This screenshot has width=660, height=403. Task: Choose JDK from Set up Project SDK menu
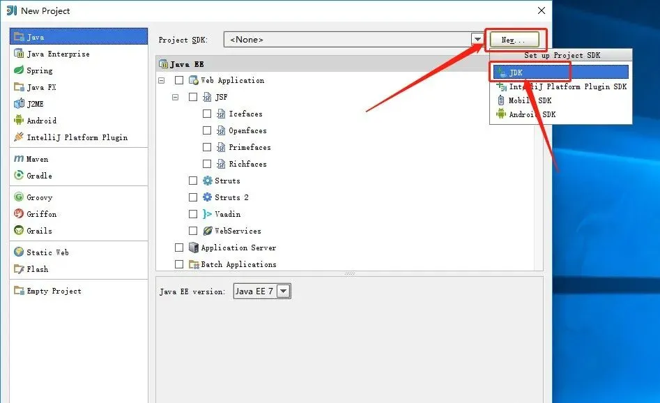(x=561, y=72)
